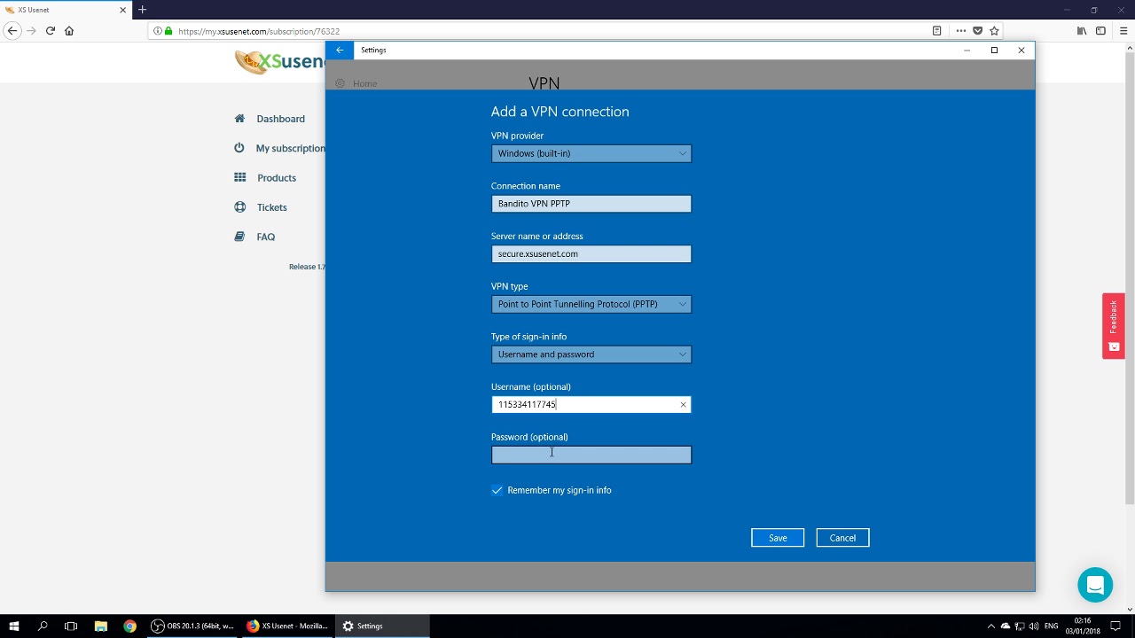Open the Action Center notifications
Screen dimensions: 1135x638
click(x=1115, y=626)
